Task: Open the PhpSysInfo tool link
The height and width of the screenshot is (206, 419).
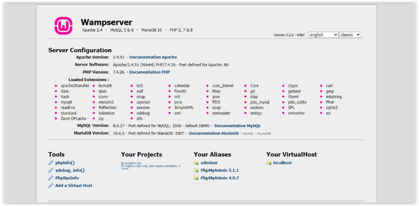Action: click(x=67, y=178)
